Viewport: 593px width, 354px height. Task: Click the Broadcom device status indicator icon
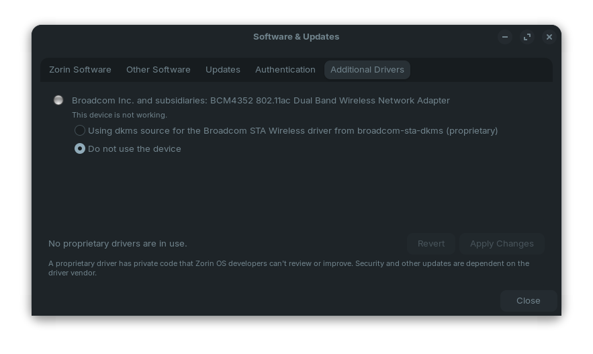(x=58, y=100)
